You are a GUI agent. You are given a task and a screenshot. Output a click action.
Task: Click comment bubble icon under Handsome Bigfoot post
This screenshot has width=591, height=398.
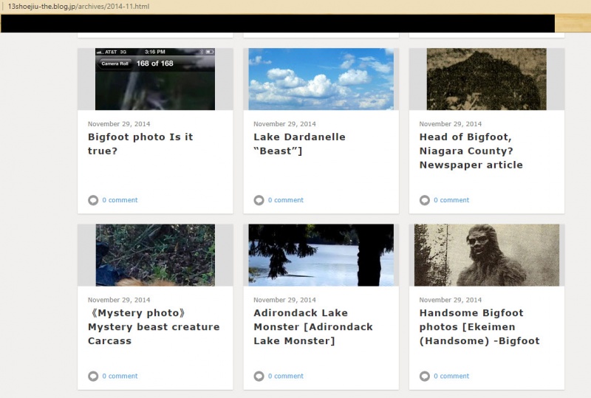[425, 376]
